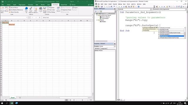
Task: Click the Reset stop icon in VBA toolbar
Action: point(124,7)
